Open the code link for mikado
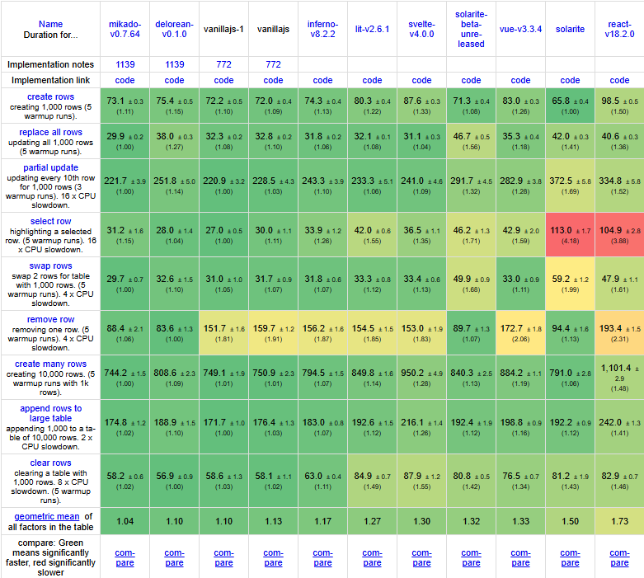Image resolution: width=644 pixels, height=578 pixels. coord(125,81)
